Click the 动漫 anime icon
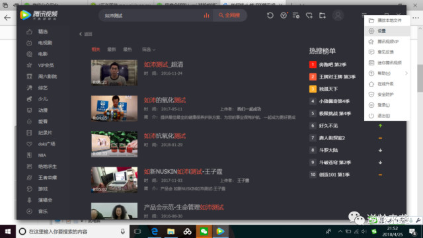The width and height of the screenshot is (423, 238). point(29,110)
